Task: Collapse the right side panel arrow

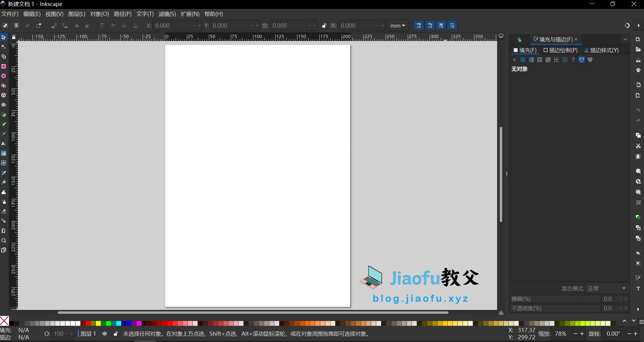Action: (x=638, y=25)
